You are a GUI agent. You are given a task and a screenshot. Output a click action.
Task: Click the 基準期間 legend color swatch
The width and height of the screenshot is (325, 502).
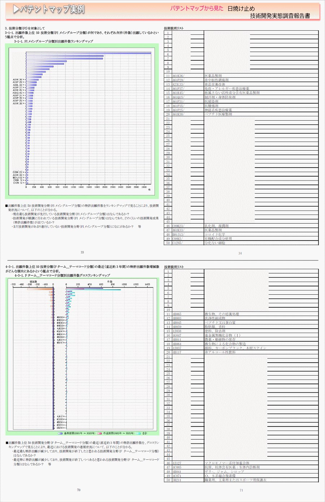pos(60,433)
